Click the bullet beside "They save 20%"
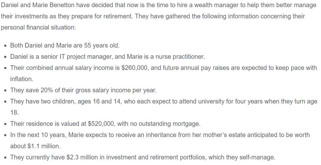Image resolution: width=321 pixels, height=165 pixels. tap(6, 90)
